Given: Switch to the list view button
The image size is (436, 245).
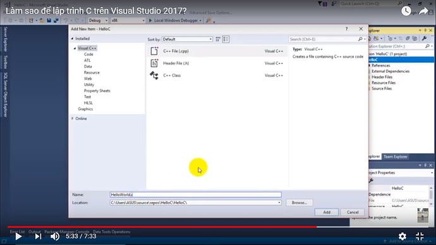Looking at the screenshot, I should coord(226,39).
